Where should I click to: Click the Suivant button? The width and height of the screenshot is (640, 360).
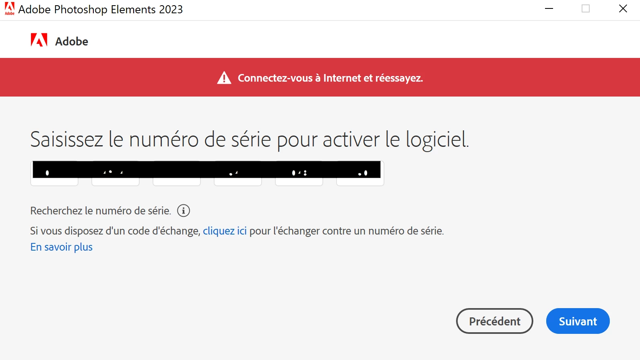pos(578,321)
